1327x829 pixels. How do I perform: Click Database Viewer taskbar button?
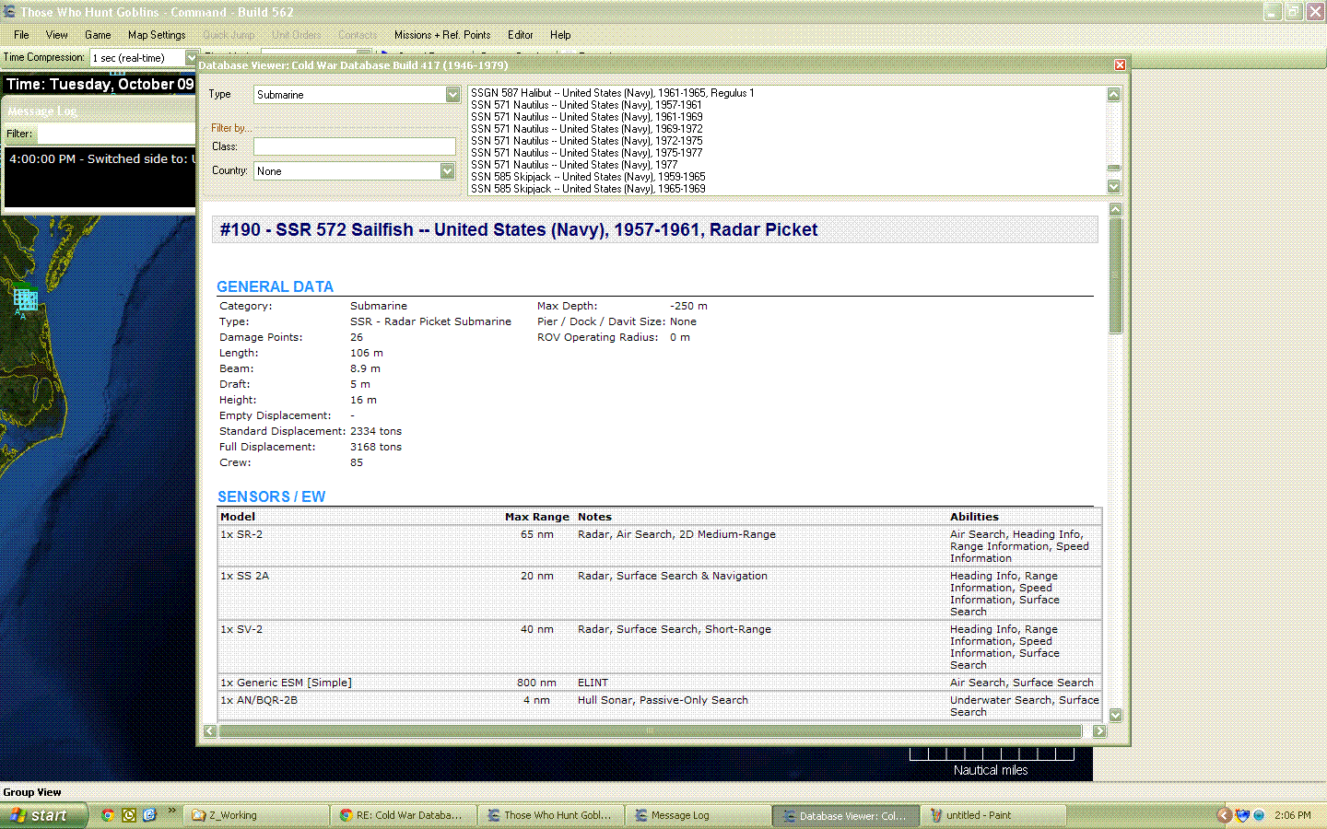point(847,815)
